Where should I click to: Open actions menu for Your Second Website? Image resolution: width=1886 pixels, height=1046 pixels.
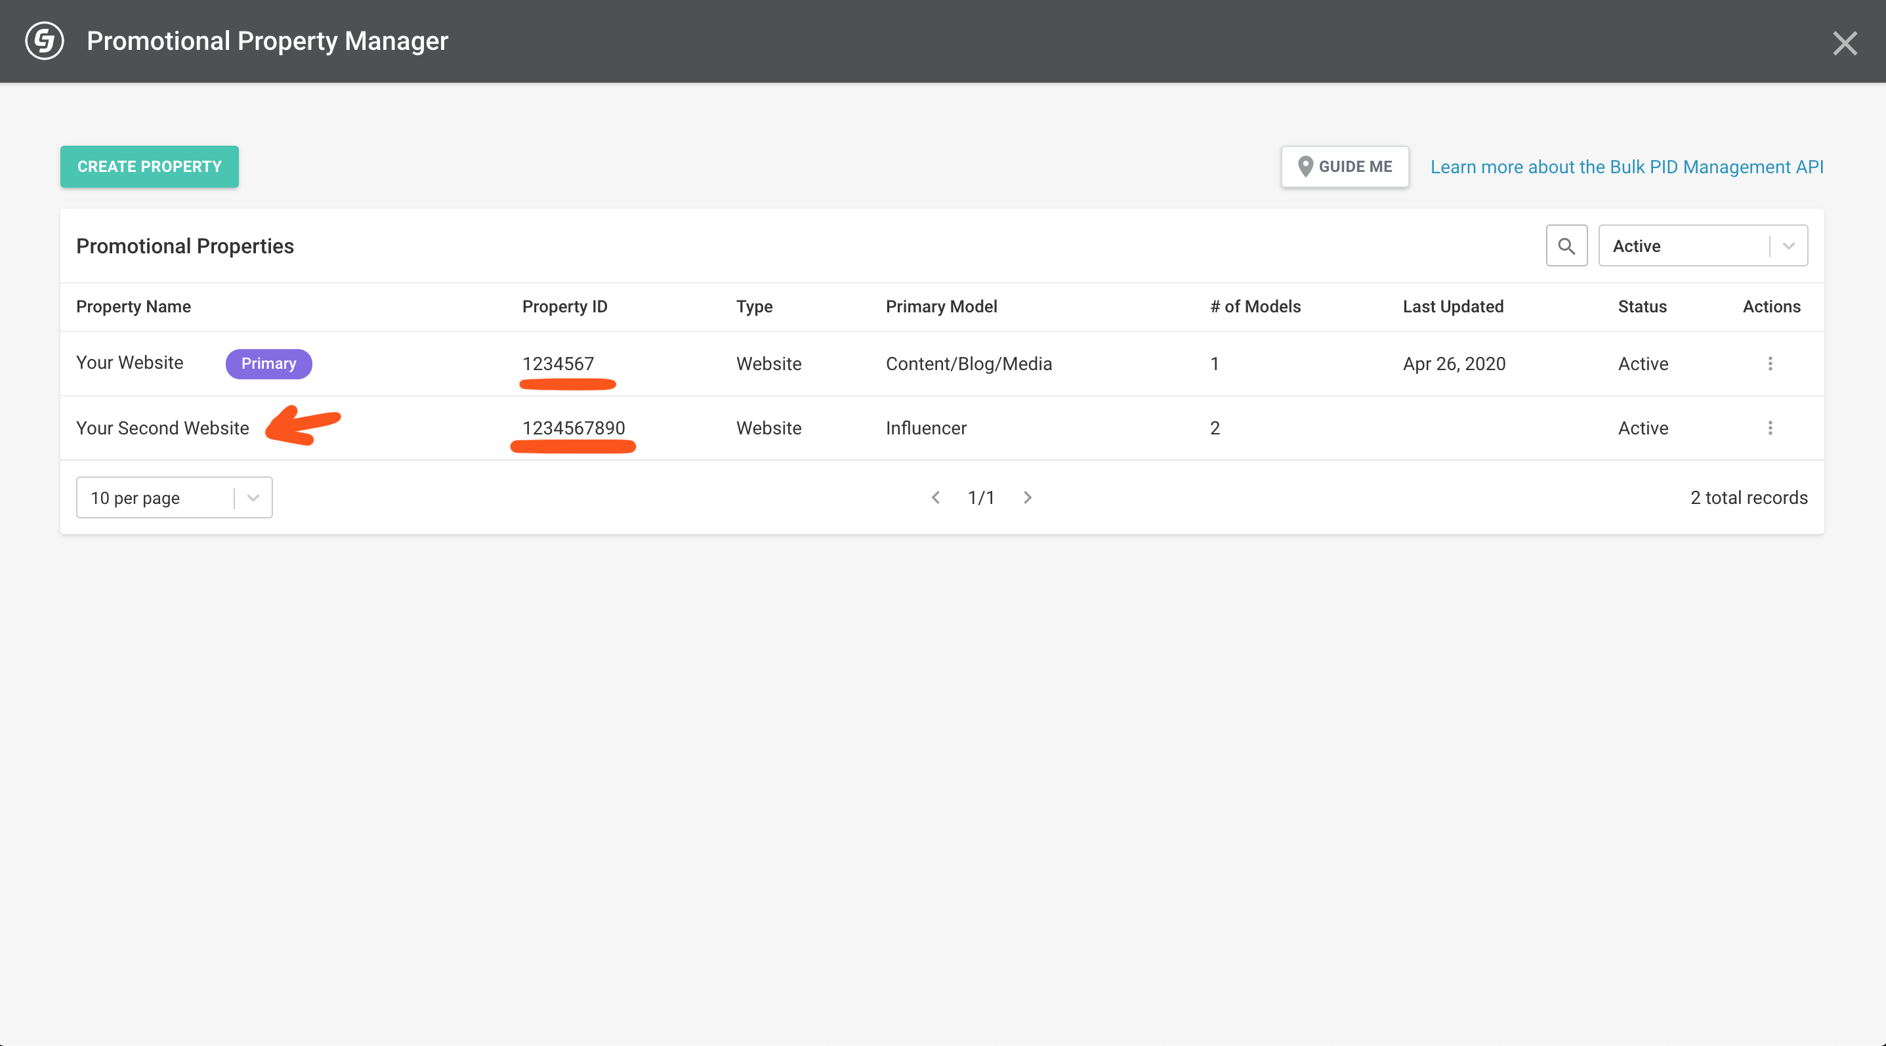pyautogui.click(x=1770, y=429)
